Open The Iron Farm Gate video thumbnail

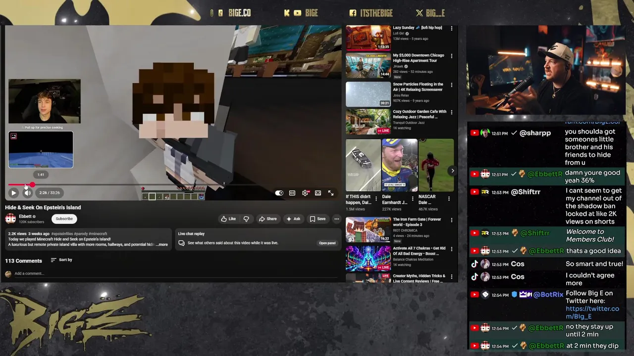[368, 229]
